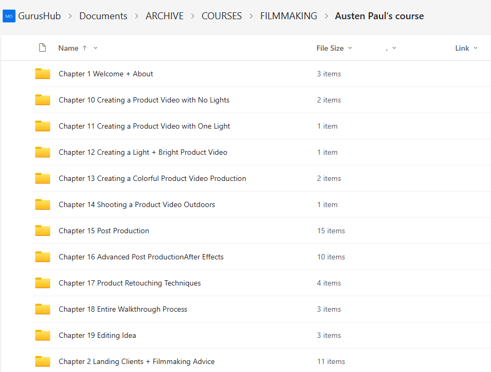
Task: Open the dot column header dropdown
Action: [x=394, y=48]
